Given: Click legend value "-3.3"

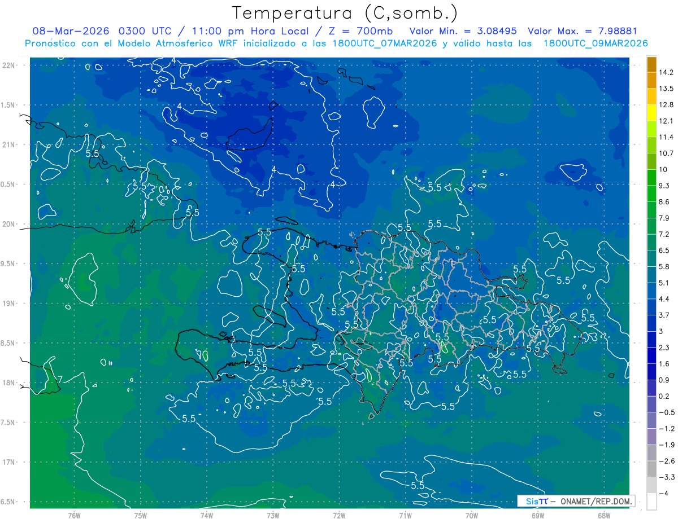Looking at the screenshot, I should [x=667, y=477].
